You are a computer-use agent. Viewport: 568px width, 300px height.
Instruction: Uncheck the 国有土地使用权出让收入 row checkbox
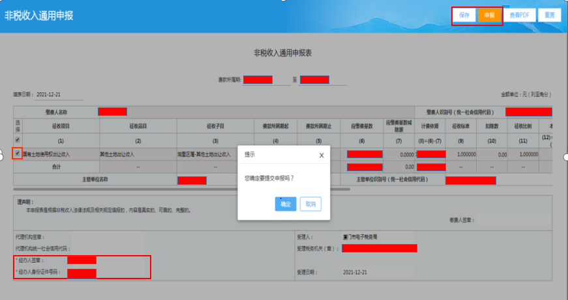click(18, 153)
